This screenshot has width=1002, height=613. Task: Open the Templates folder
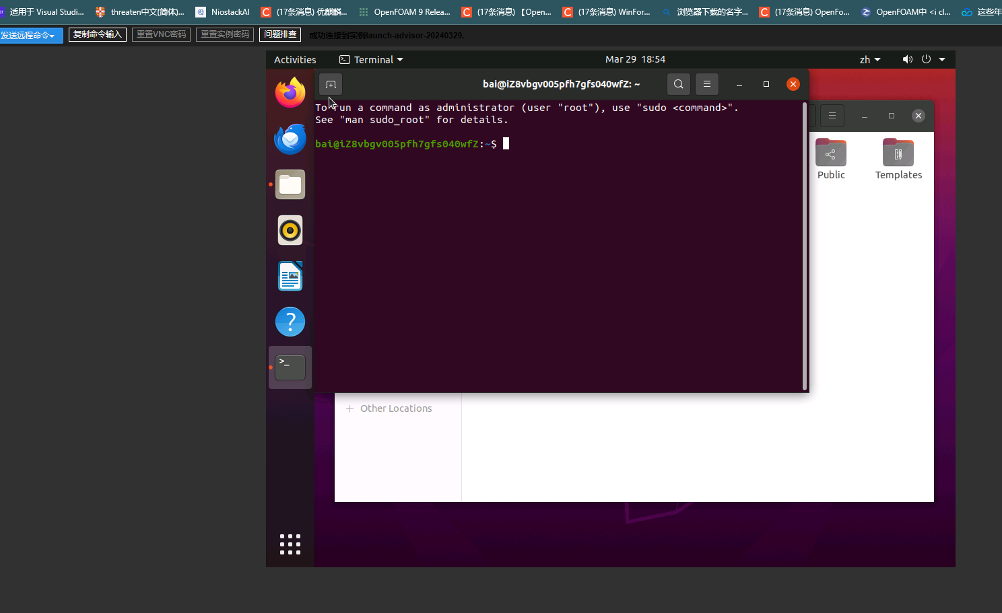coord(898,159)
